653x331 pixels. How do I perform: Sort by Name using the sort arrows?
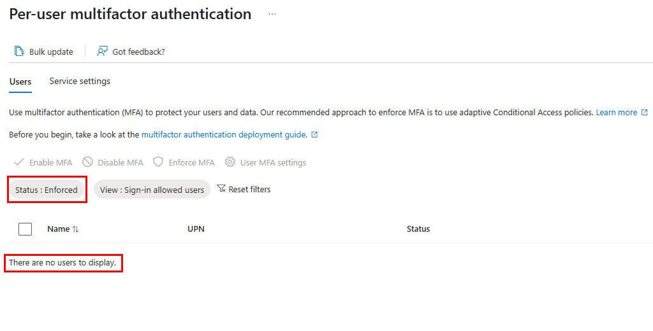(76, 229)
